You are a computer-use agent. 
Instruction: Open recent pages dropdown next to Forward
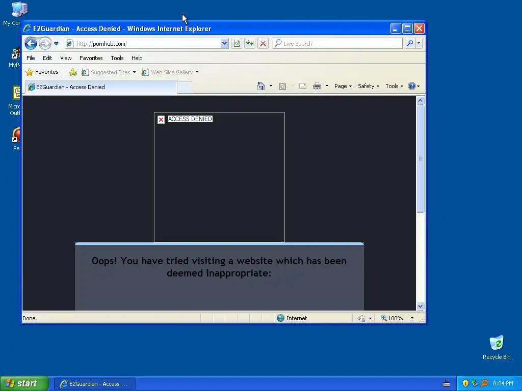coord(56,44)
